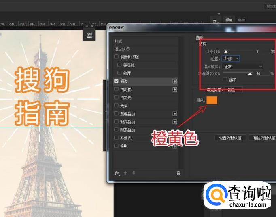Click the floating panel icon over canvas

pos(89,35)
